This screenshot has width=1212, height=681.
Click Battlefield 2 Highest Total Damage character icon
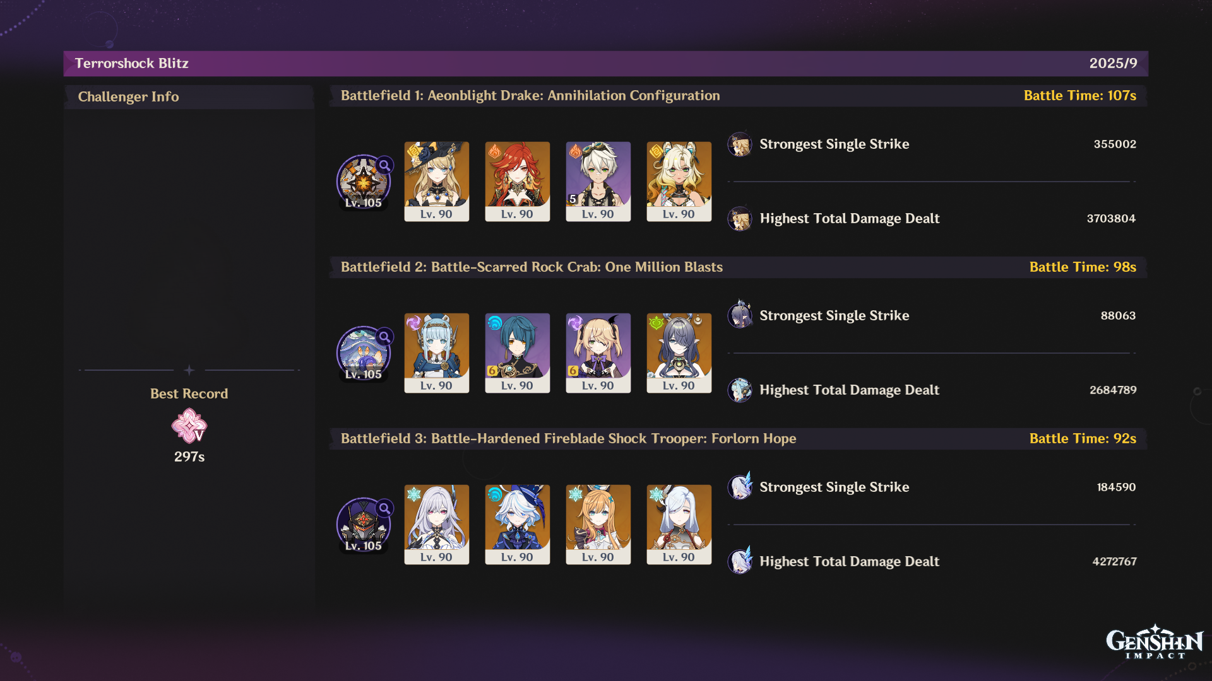click(x=740, y=390)
